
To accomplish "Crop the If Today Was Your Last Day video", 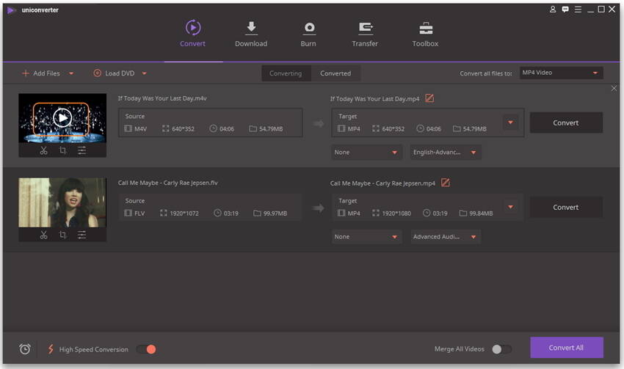I will [x=62, y=150].
